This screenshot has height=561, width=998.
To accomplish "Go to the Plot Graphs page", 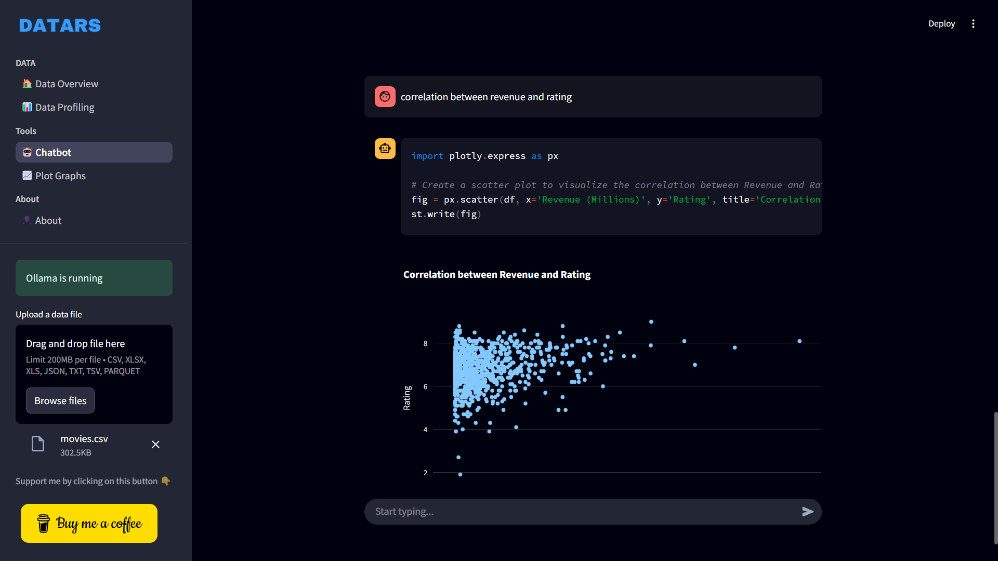I will pos(60,176).
